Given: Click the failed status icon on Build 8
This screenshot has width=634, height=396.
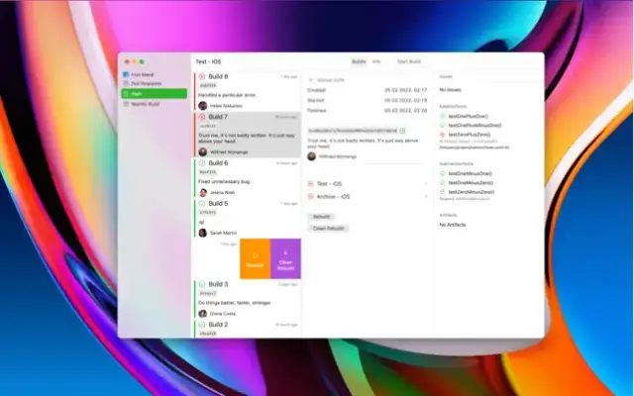Looking at the screenshot, I should click(202, 76).
